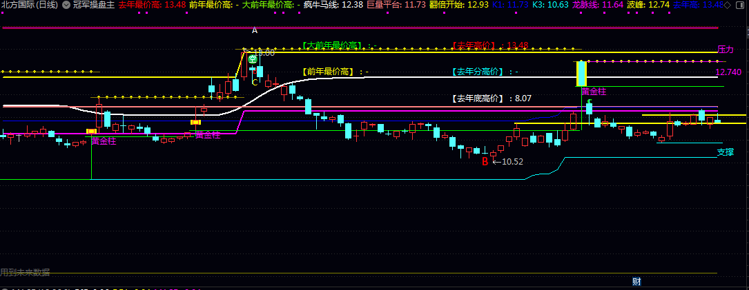Click the leftmost 黄金柱 label
This screenshot has width=749, height=290.
pos(104,141)
